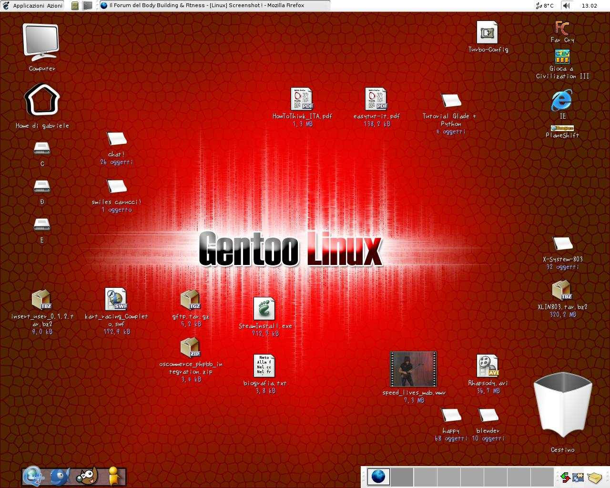
Task: Select the PlaneShift launcher icon
Action: [x=562, y=128]
